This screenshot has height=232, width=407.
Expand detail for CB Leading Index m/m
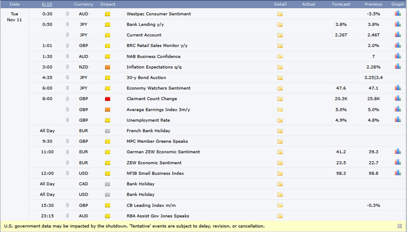pos(280,205)
